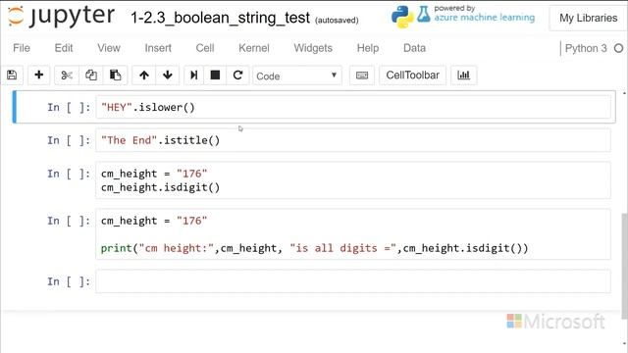Click the (autosaved) status text
This screenshot has height=353, width=628.
click(x=337, y=20)
